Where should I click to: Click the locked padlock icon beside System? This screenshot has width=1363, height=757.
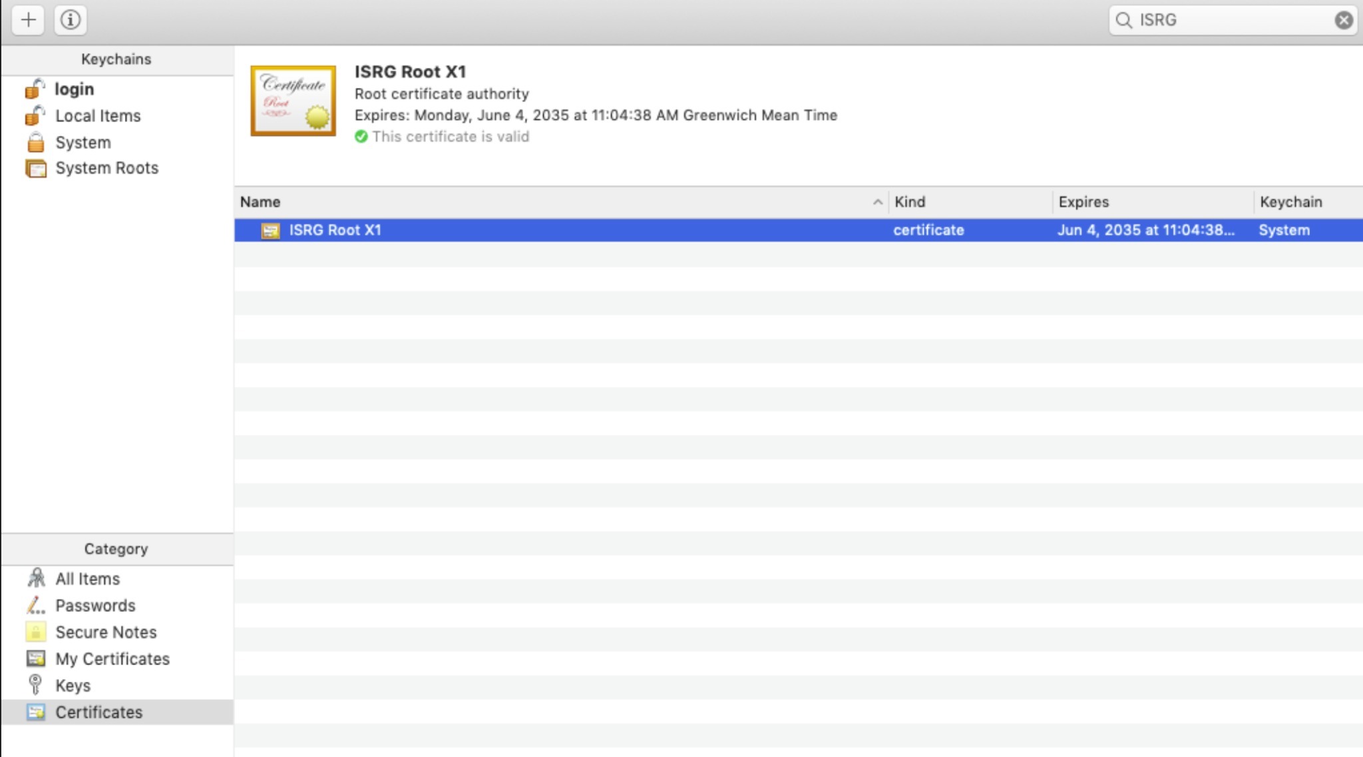(x=36, y=142)
